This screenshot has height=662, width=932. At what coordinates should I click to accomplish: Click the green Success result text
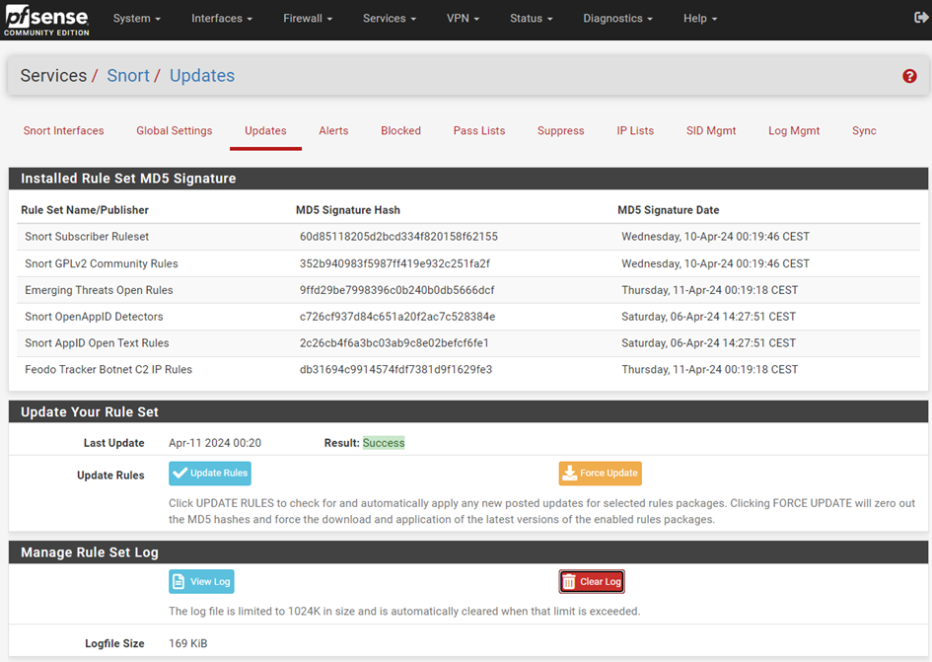pos(384,443)
